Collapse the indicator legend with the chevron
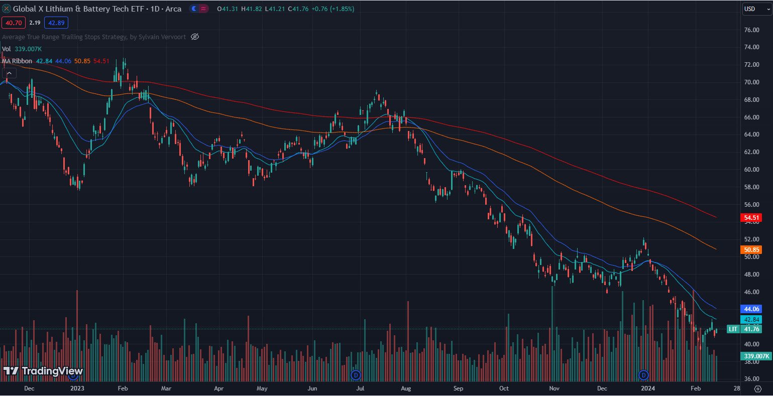Image resolution: width=773 pixels, height=396 pixels. point(10,73)
